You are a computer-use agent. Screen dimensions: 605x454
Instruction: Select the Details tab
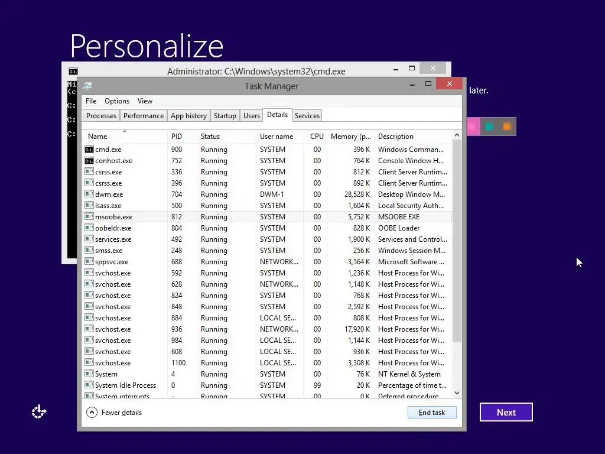pos(278,115)
